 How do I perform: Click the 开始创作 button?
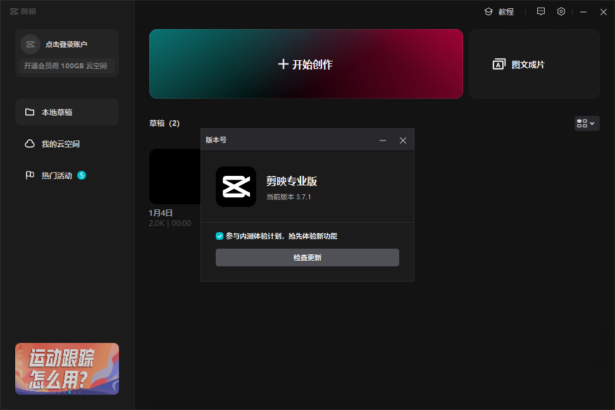(x=306, y=64)
